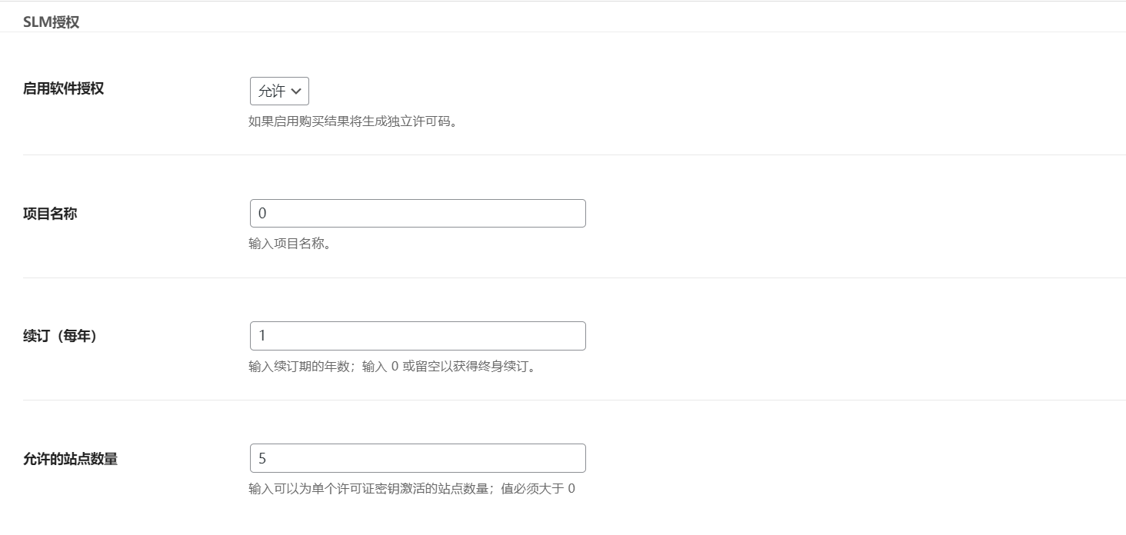Click the 允许的站点数量 label
This screenshot has height=535, width=1126.
click(70, 459)
